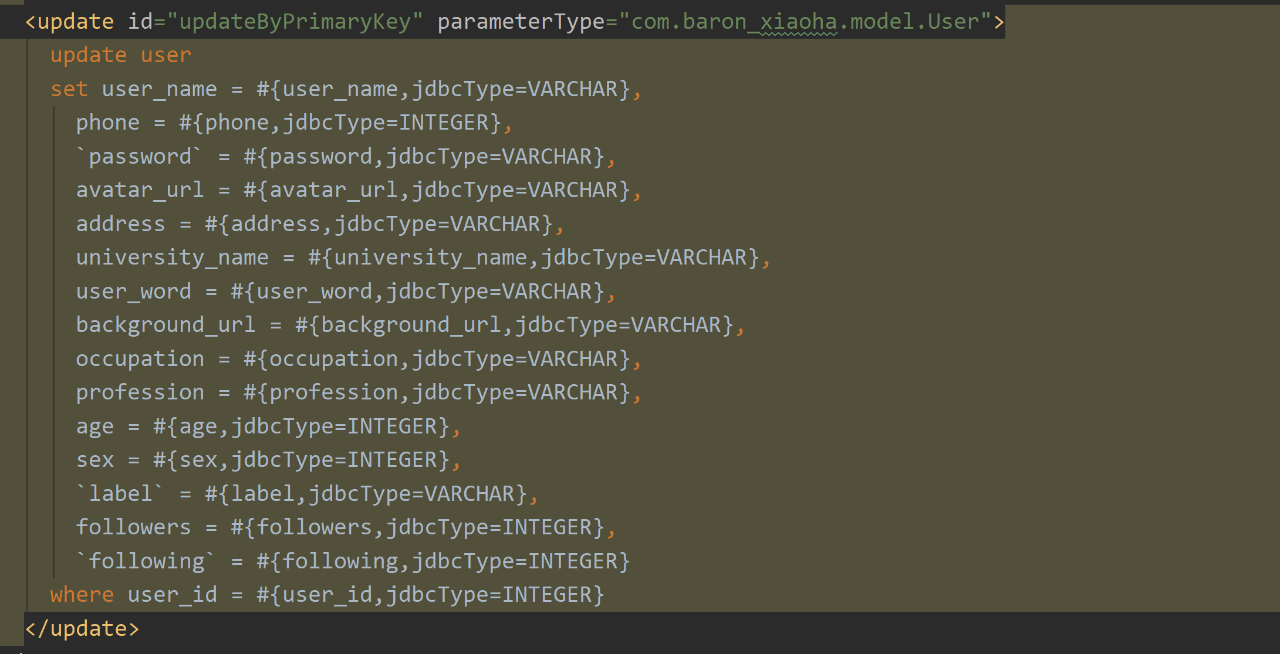Click the backticked label column

(x=120, y=494)
